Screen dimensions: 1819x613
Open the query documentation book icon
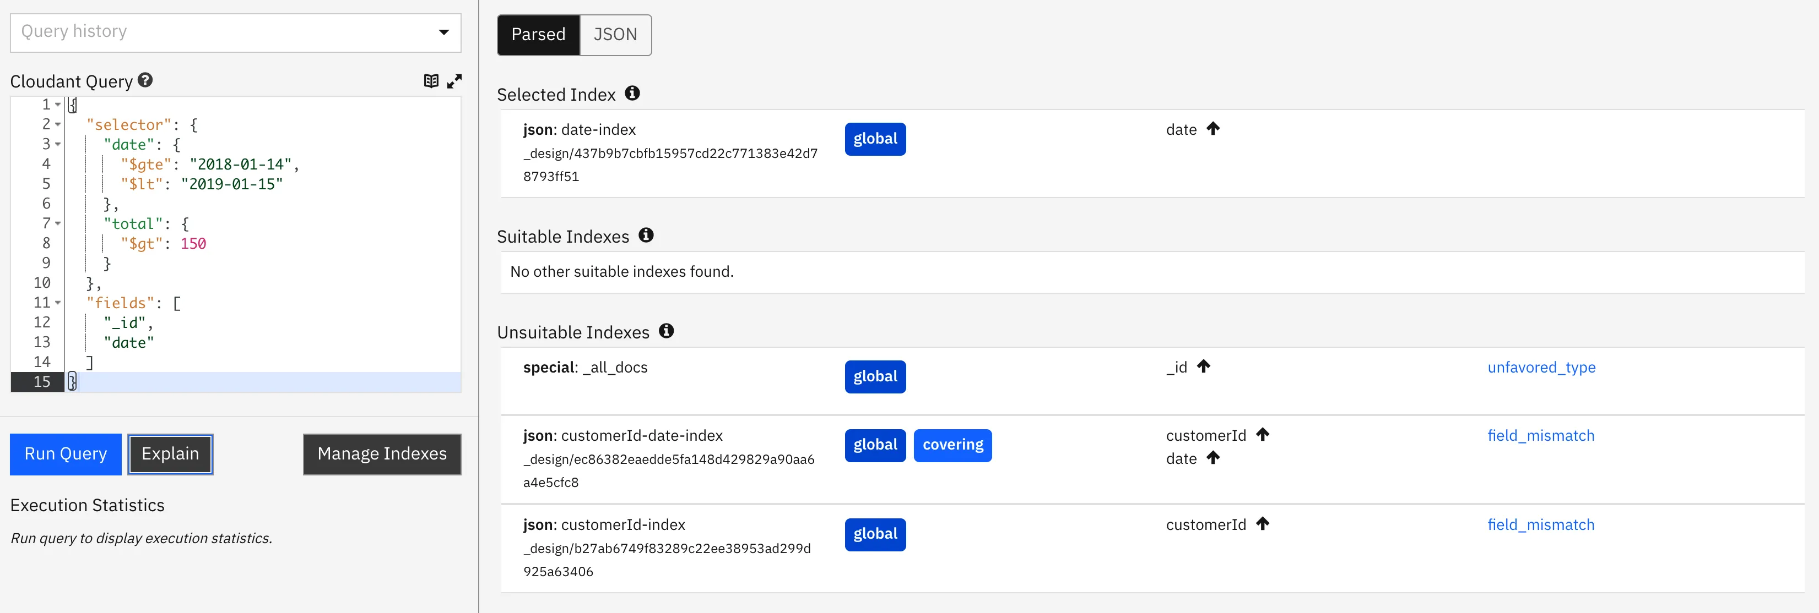click(431, 81)
